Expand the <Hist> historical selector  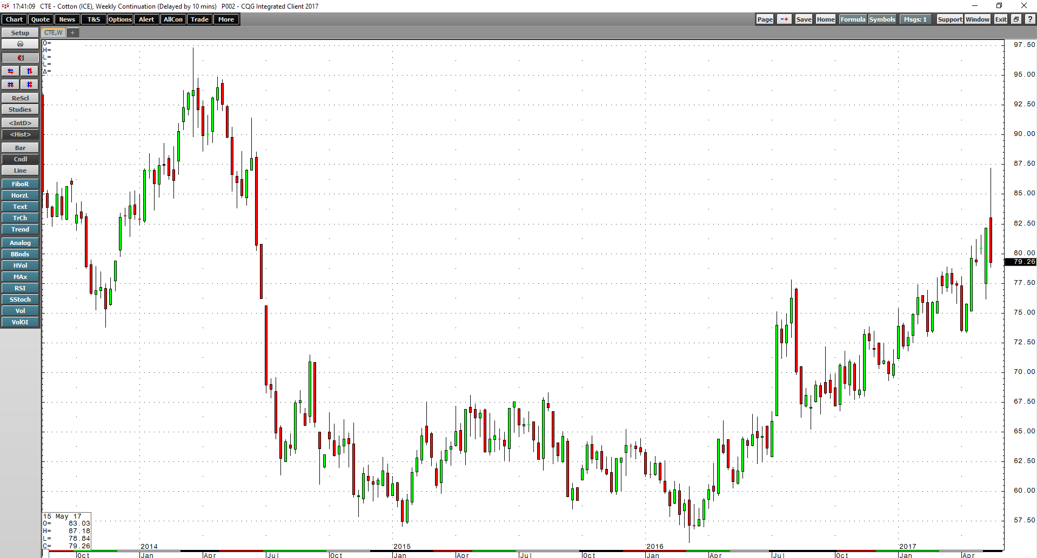pyautogui.click(x=20, y=134)
